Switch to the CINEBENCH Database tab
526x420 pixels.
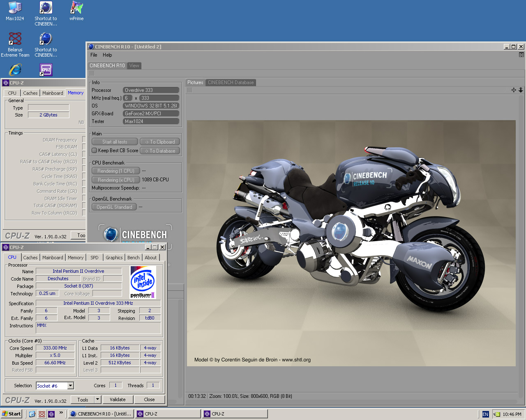[231, 82]
